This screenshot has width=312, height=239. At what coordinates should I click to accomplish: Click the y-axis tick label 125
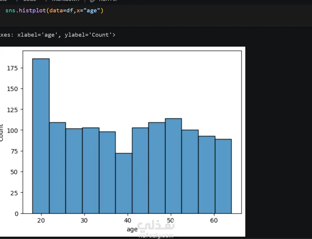tap(12, 110)
